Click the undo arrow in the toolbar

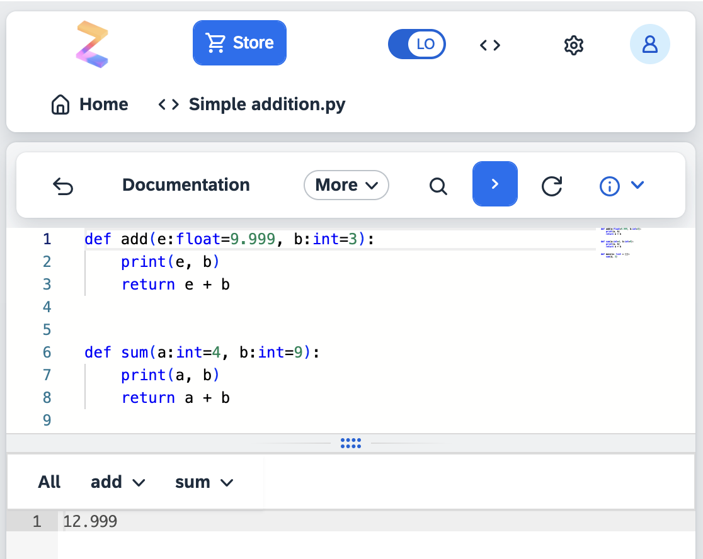click(63, 185)
